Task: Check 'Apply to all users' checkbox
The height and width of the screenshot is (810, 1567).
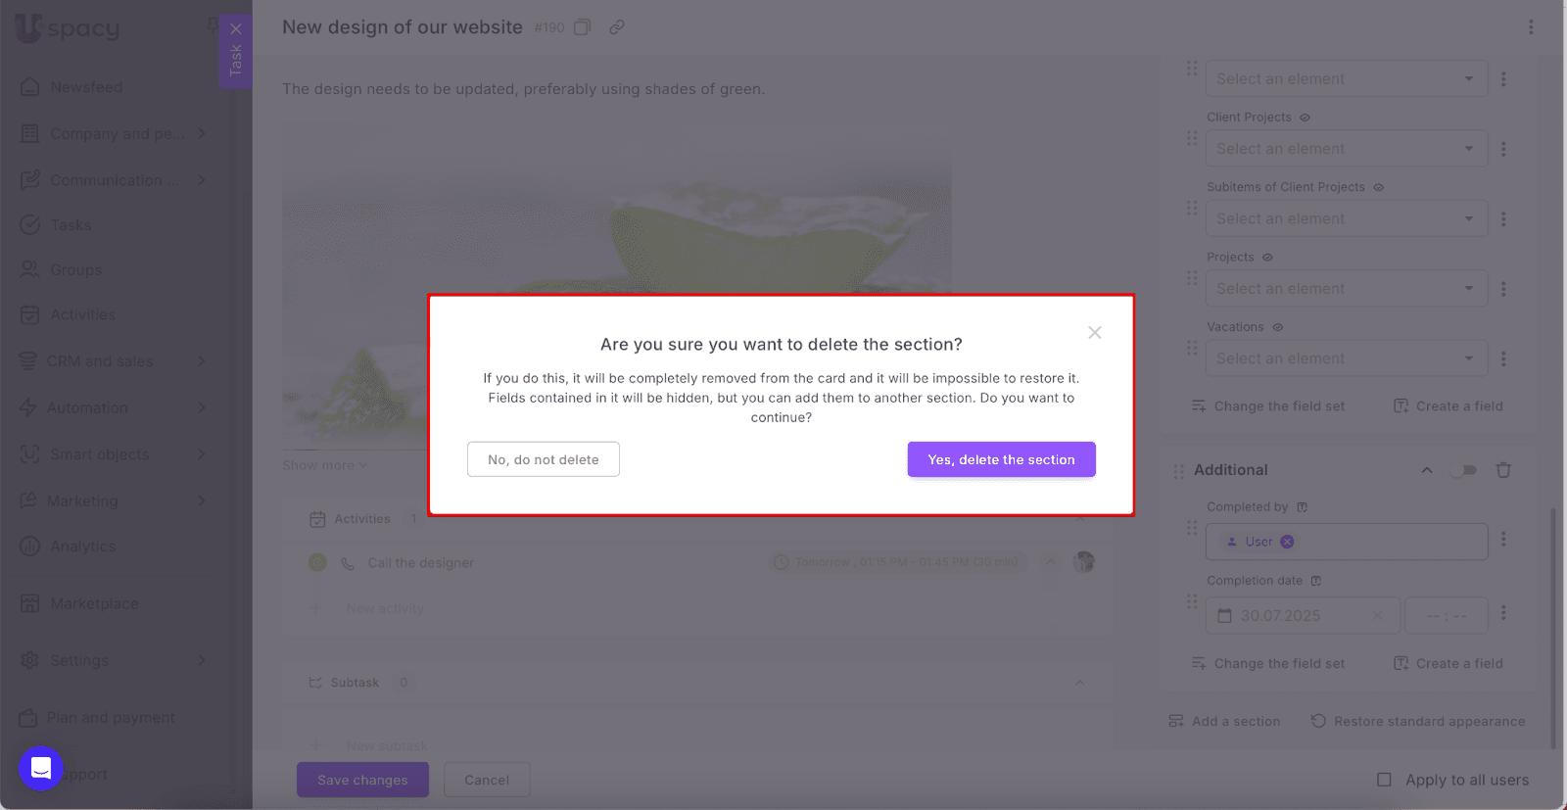Action: click(1384, 780)
